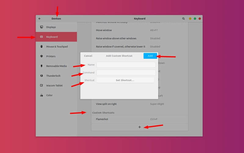The image size is (244, 153).
Task: Select Keyboard in the sidebar
Action: tap(56, 37)
